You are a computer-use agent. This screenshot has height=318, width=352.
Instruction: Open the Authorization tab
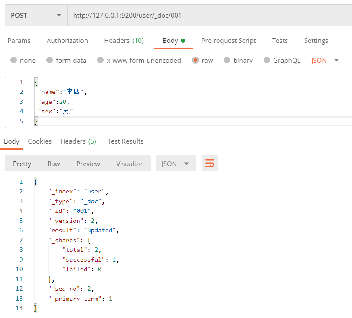(67, 41)
